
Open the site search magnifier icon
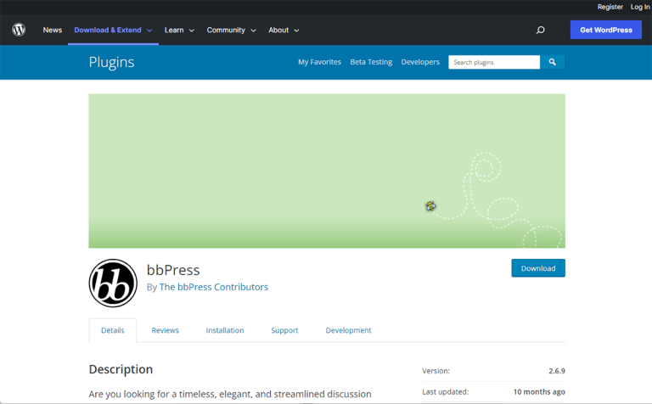[x=540, y=30]
